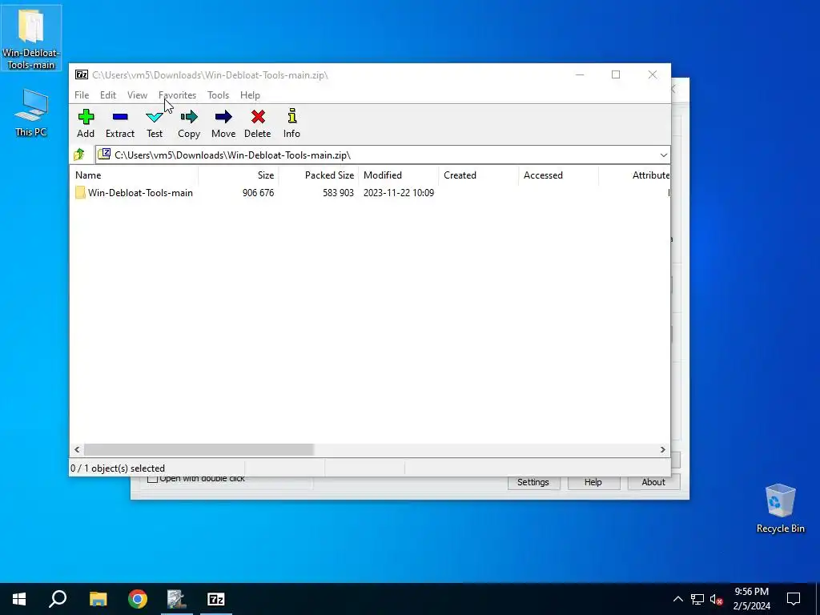Minimize the 7-Zip window

click(x=580, y=74)
